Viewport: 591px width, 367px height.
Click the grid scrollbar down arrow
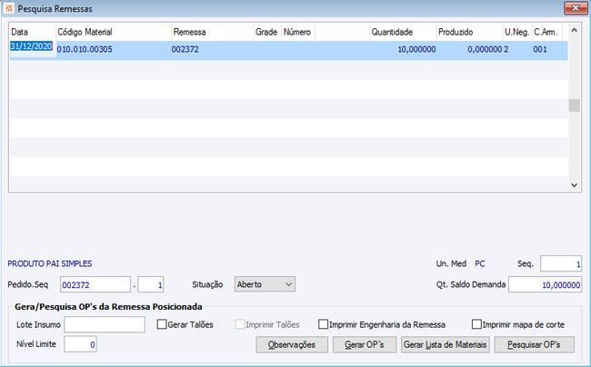coord(574,184)
